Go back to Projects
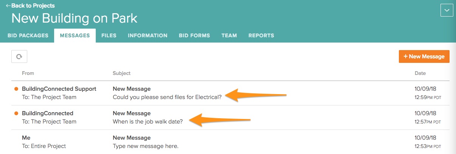Screen dimensions: 456x154 point(30,6)
